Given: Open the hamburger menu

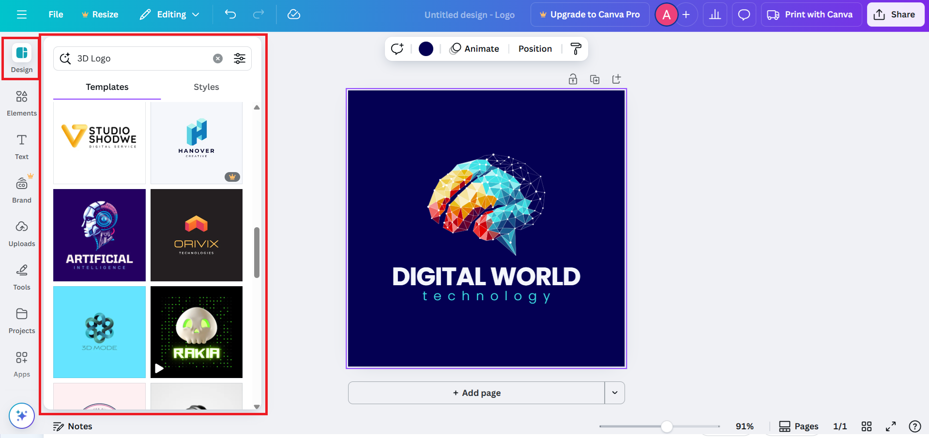Looking at the screenshot, I should [x=21, y=14].
